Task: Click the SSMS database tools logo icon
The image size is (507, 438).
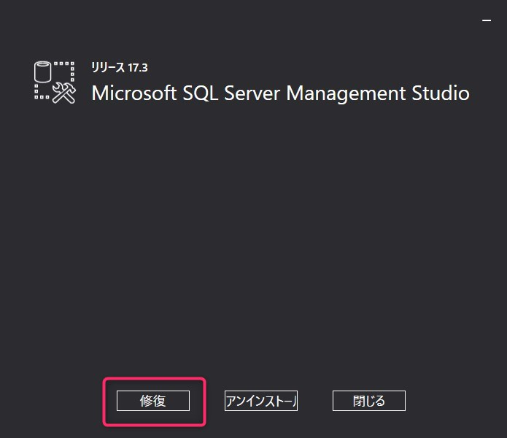Action: click(x=55, y=82)
